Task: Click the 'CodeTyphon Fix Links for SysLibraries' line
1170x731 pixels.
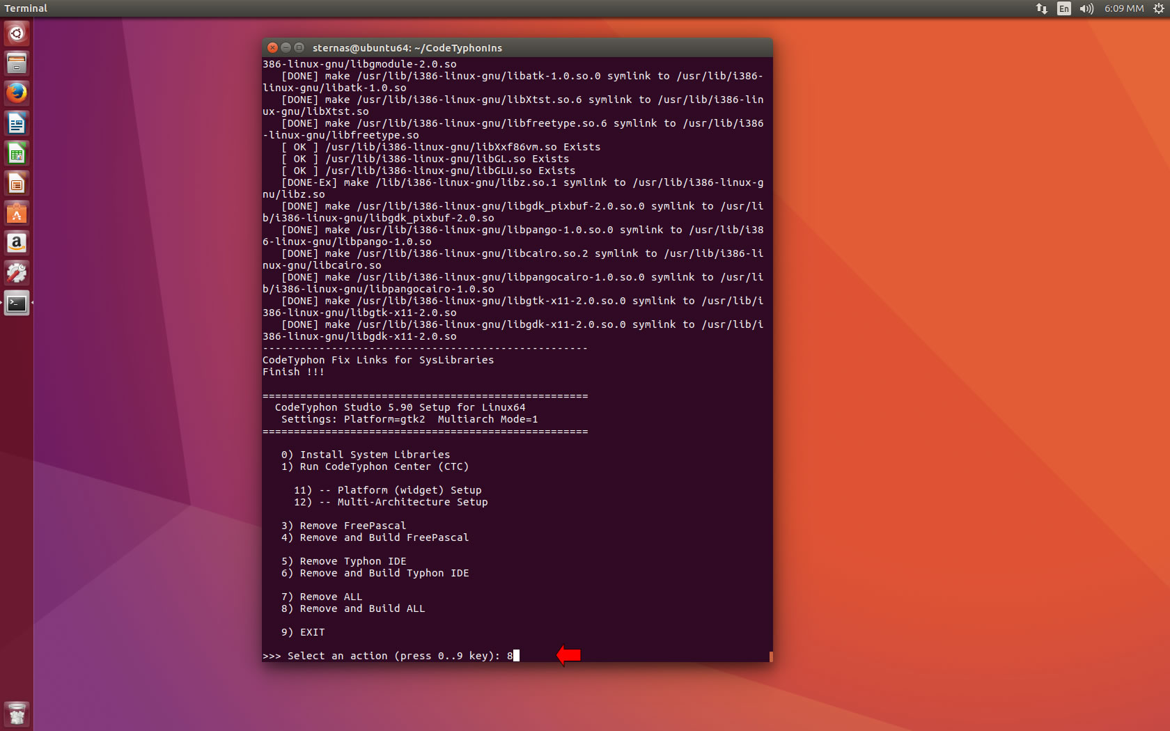Action: click(x=378, y=360)
